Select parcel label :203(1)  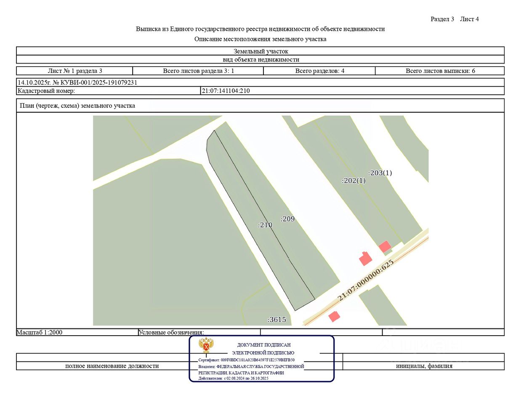380,173
